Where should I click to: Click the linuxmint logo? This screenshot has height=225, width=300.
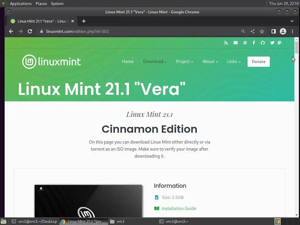click(x=52, y=62)
